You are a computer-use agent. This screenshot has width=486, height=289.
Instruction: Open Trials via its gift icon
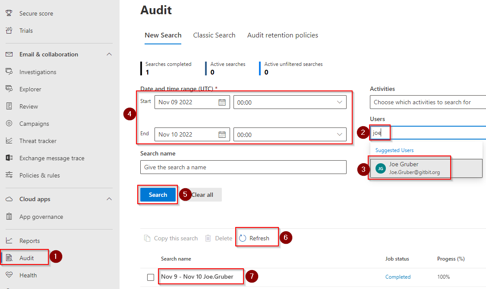point(9,31)
